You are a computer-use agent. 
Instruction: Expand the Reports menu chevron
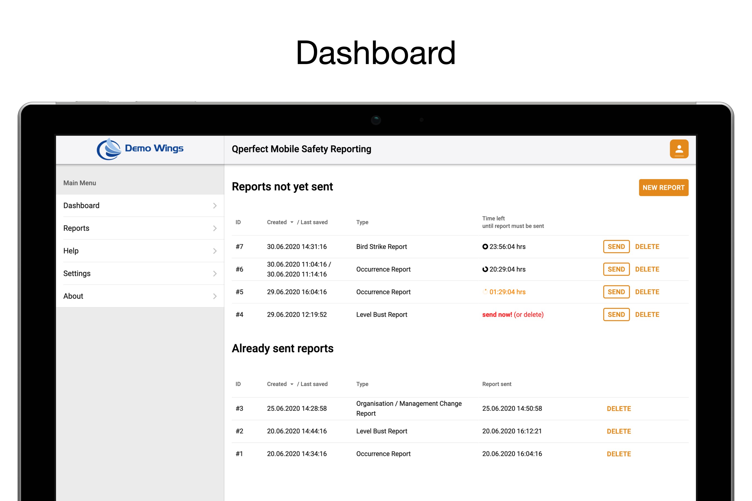[x=215, y=229]
